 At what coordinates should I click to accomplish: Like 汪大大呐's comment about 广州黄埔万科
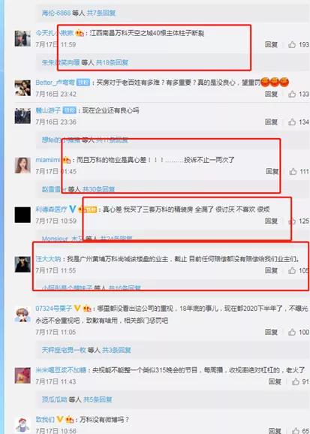pos(292,270)
